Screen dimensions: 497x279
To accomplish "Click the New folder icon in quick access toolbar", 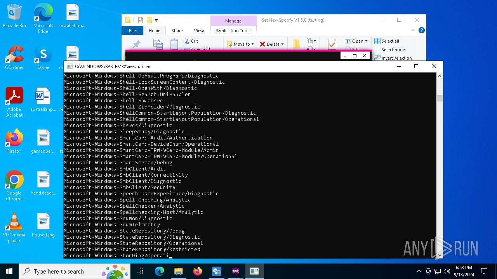I will pyautogui.click(x=149, y=20).
